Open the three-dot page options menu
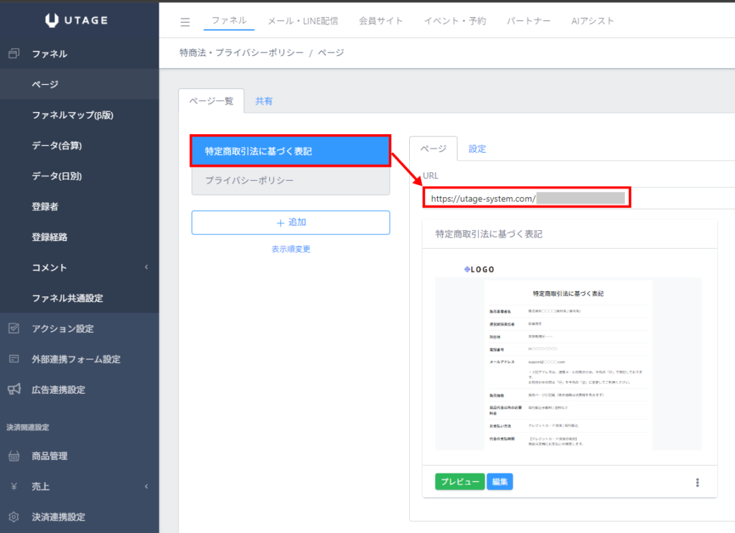735x533 pixels. pyautogui.click(x=697, y=482)
